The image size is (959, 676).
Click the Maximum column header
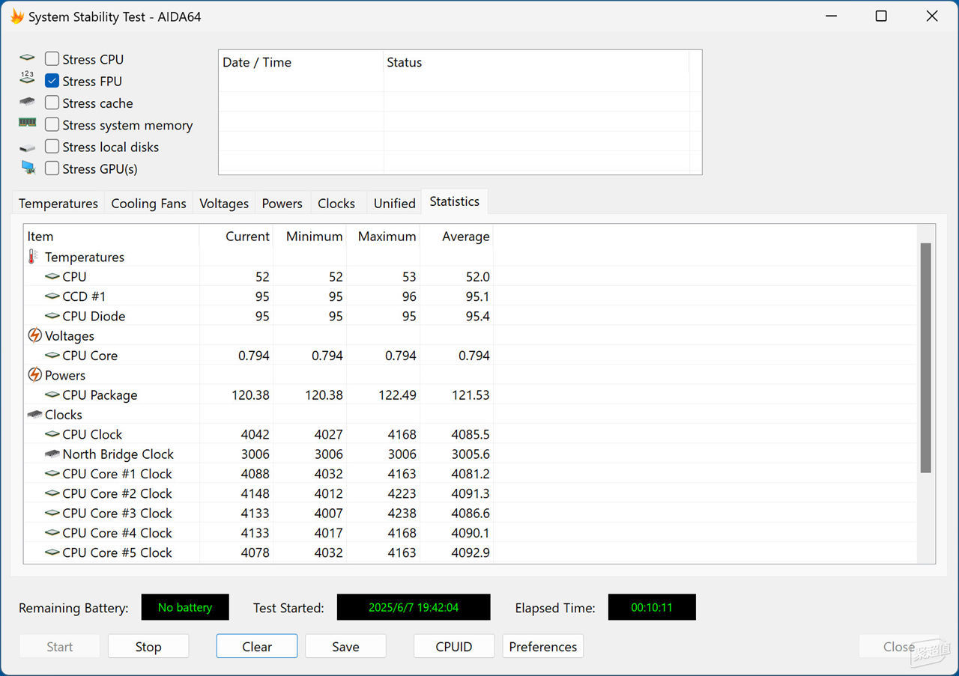tap(384, 237)
